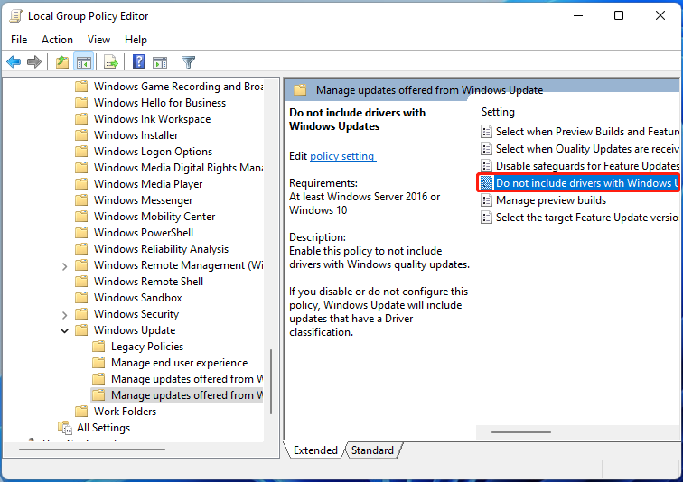Screen dimensions: 683x482
Task: Select Manage end user experience folder
Action: click(x=179, y=363)
